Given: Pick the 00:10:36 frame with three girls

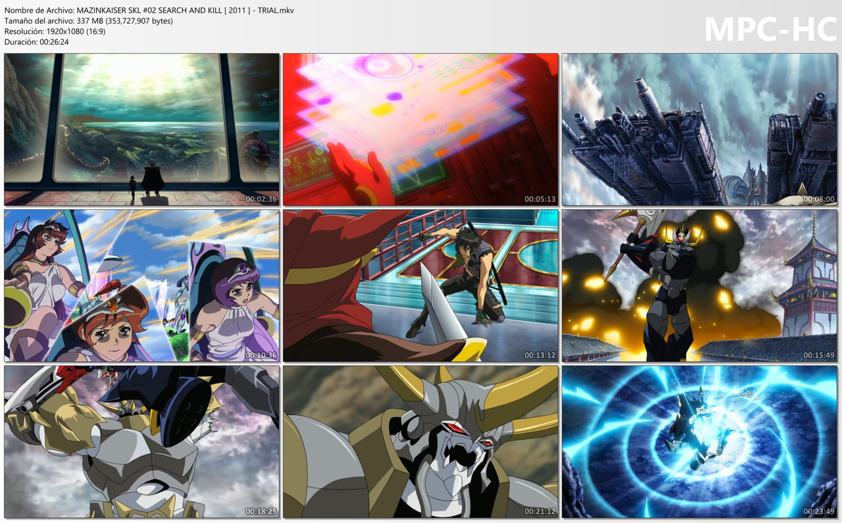Looking at the screenshot, I should coord(142,286).
